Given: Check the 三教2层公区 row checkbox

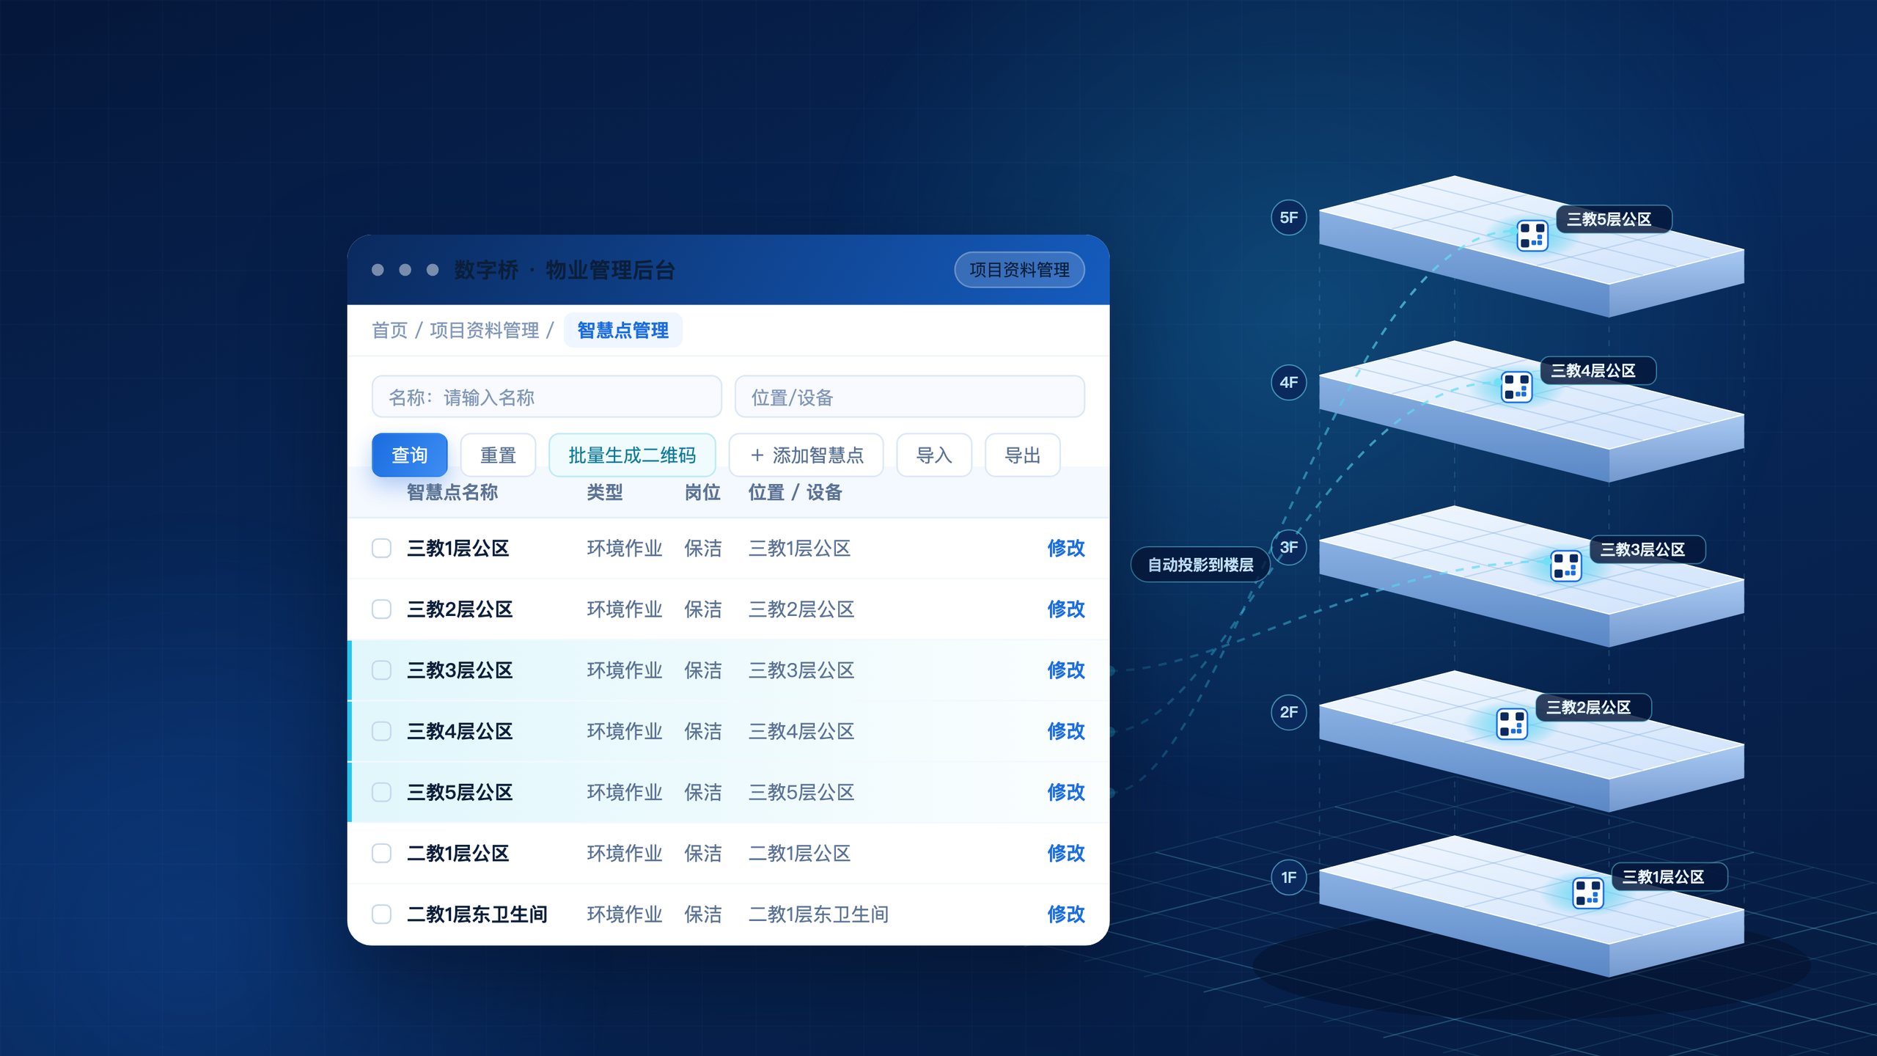Looking at the screenshot, I should [x=381, y=609].
